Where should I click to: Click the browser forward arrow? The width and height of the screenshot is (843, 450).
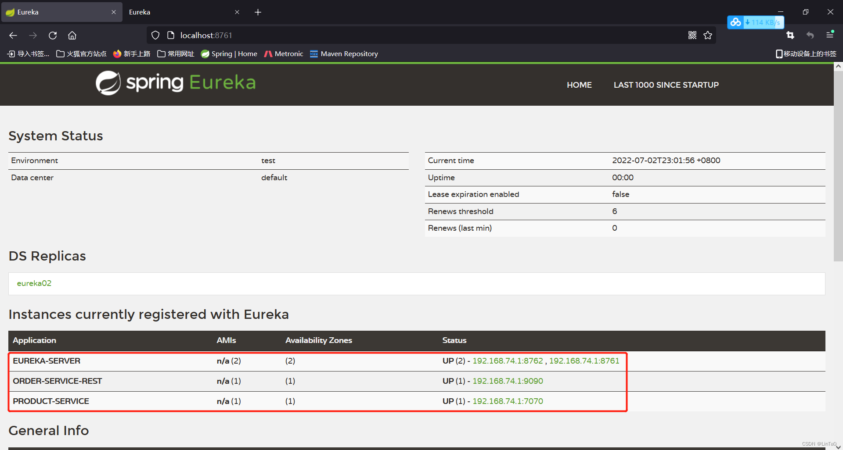tap(33, 36)
